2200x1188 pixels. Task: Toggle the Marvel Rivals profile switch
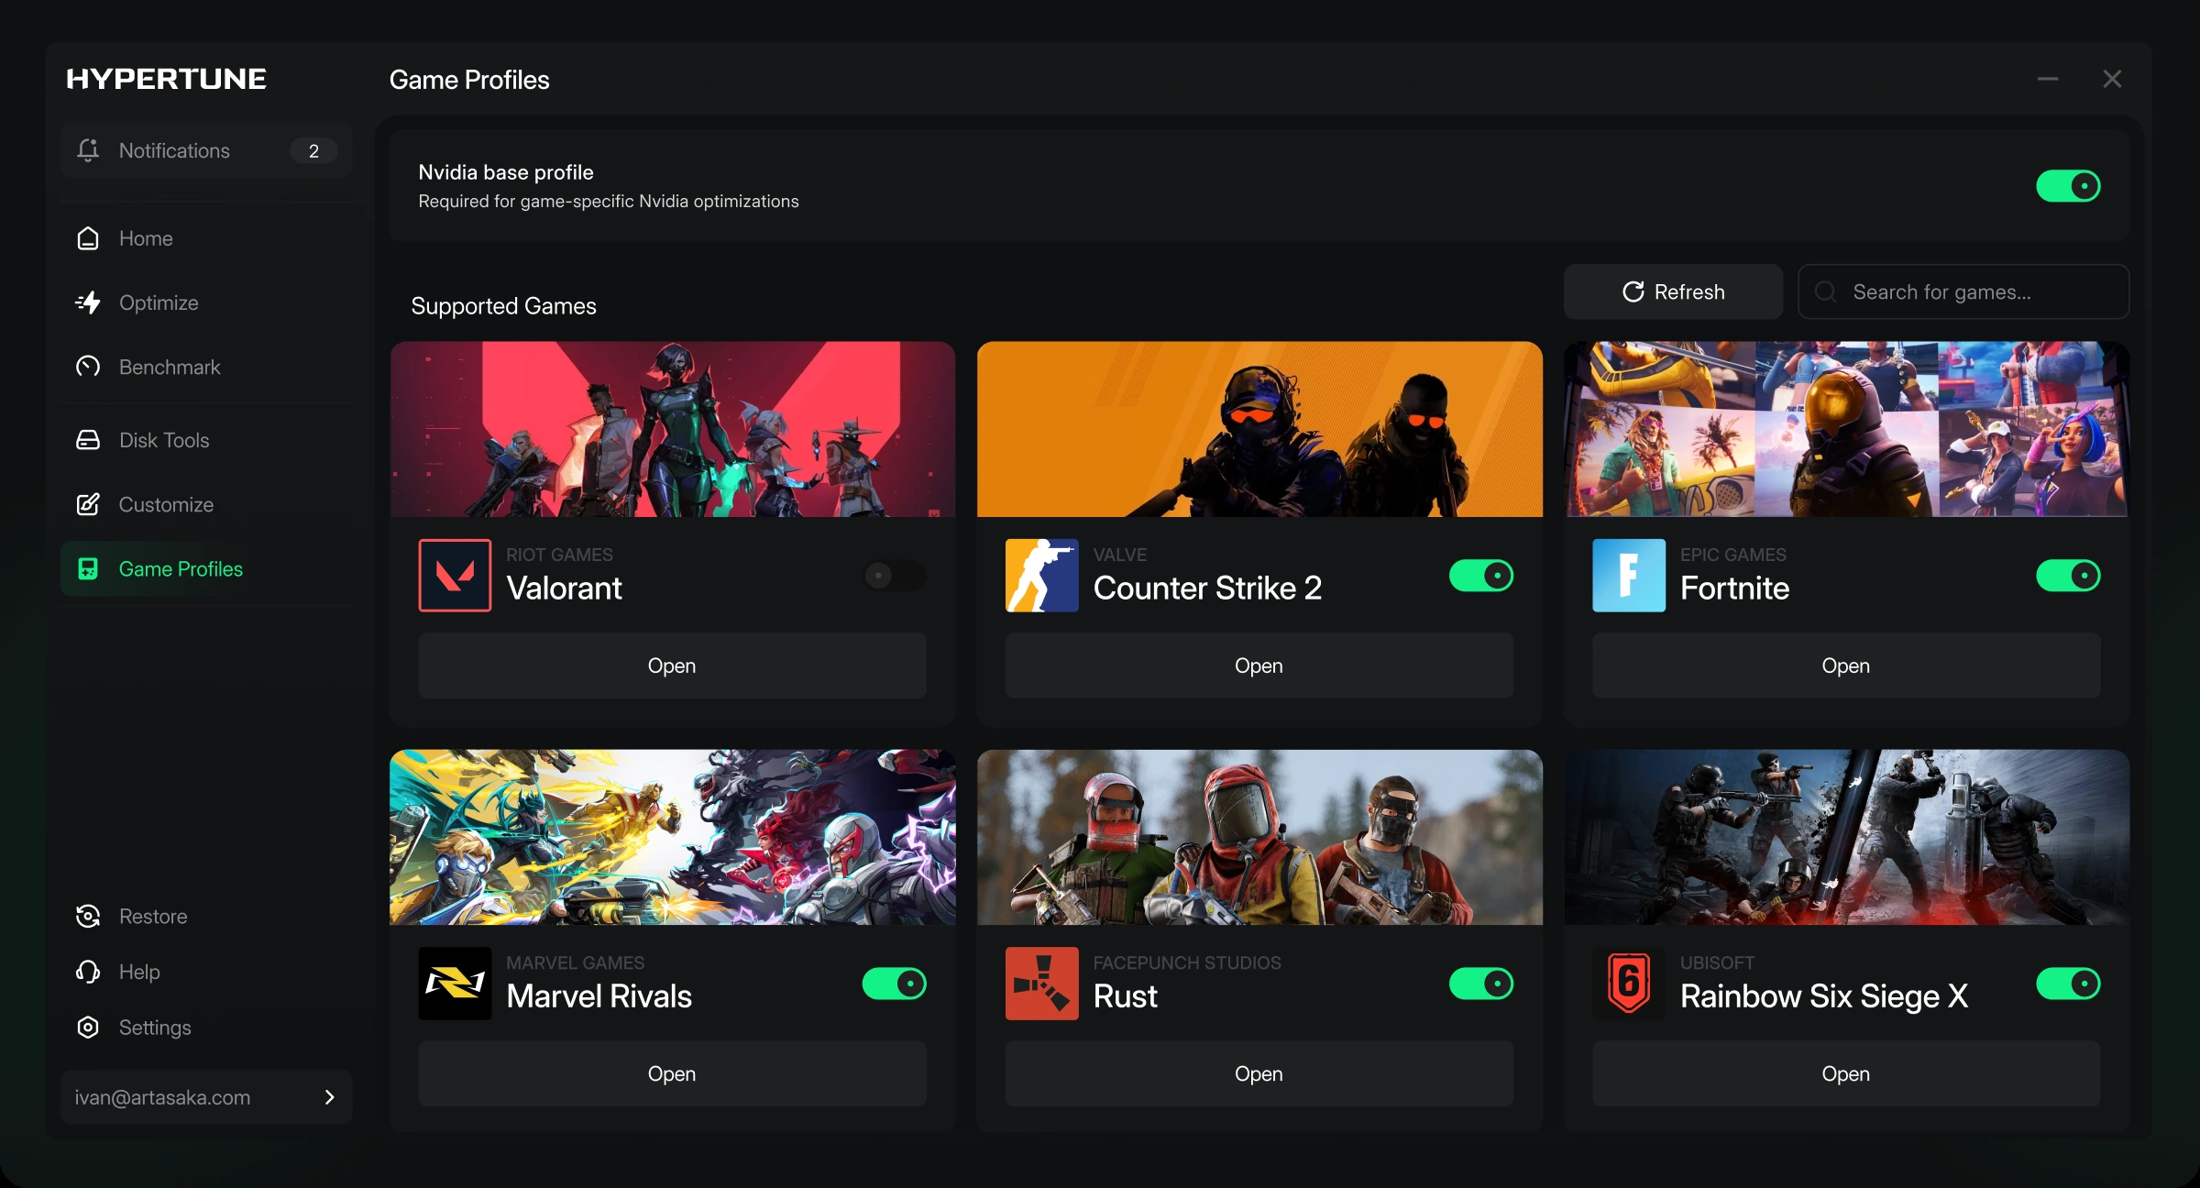coord(895,984)
